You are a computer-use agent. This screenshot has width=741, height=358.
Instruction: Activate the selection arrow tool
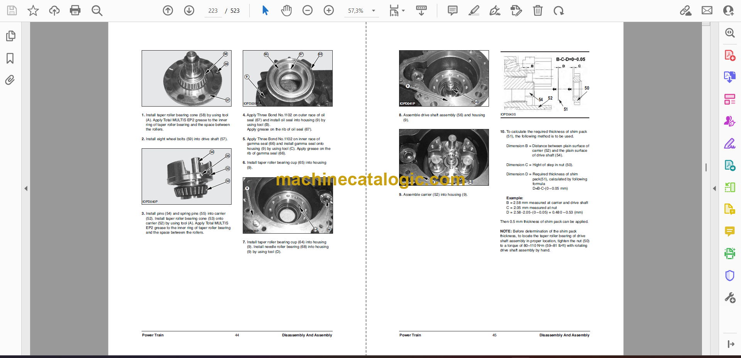265,10
